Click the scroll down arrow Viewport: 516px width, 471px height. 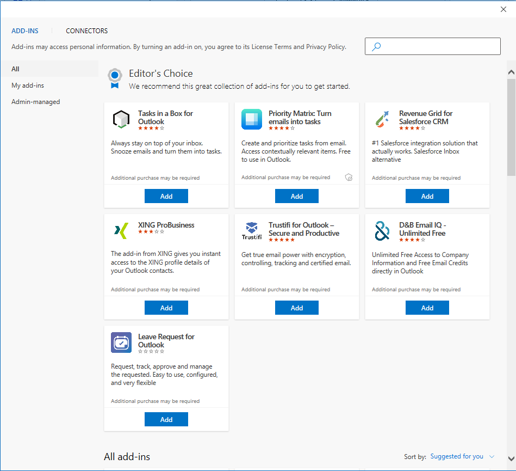pyautogui.click(x=511, y=458)
